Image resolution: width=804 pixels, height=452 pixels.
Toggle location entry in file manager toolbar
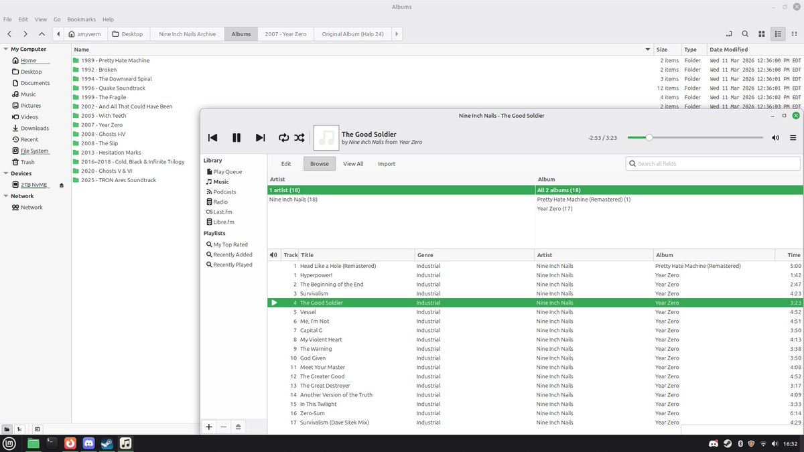pyautogui.click(x=729, y=33)
